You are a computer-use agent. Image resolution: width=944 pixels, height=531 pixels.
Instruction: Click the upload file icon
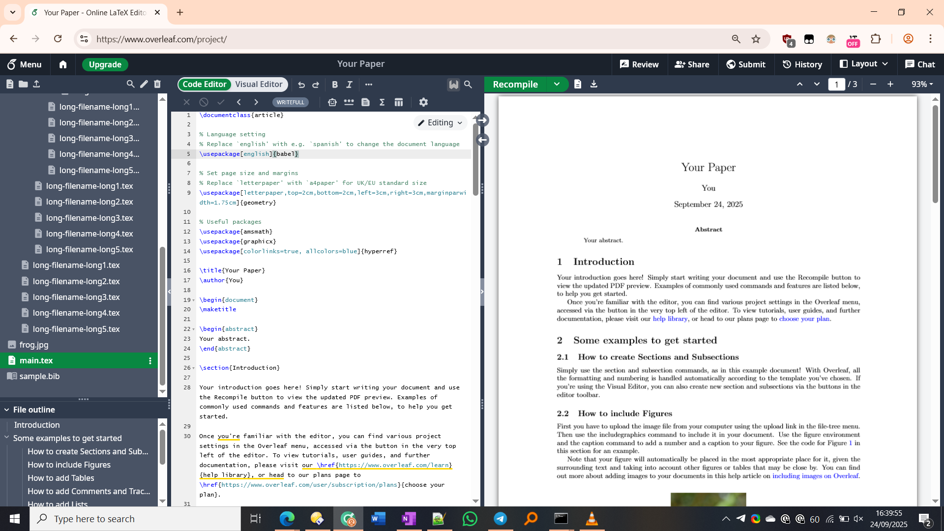point(36,84)
